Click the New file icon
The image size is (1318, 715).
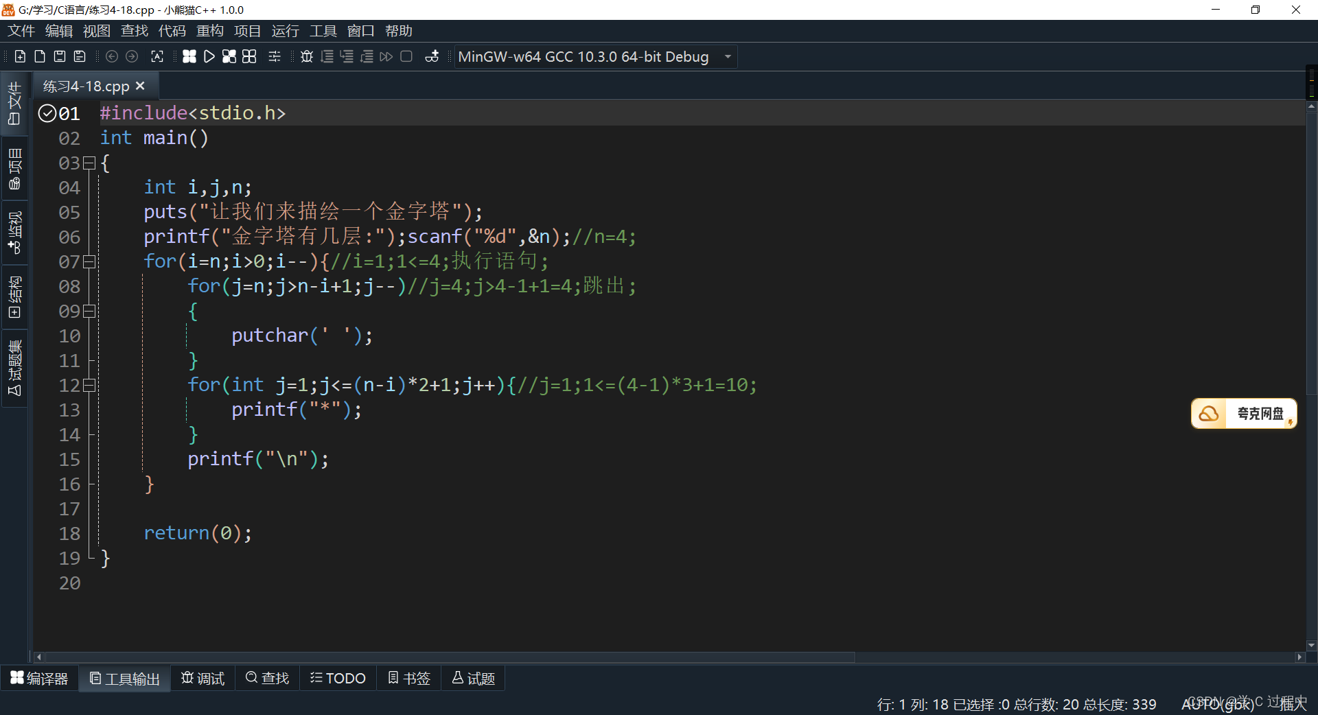tap(20, 56)
